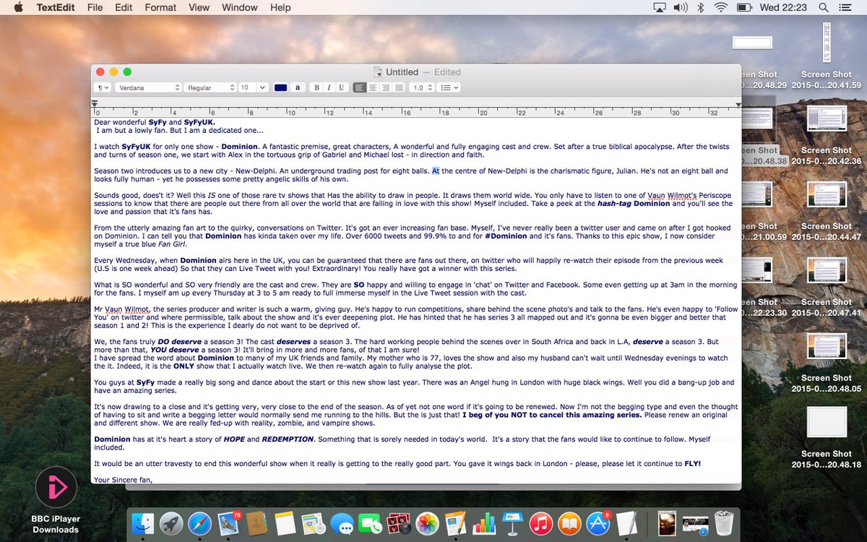Open the Regular typeface dropdown

coord(211,87)
